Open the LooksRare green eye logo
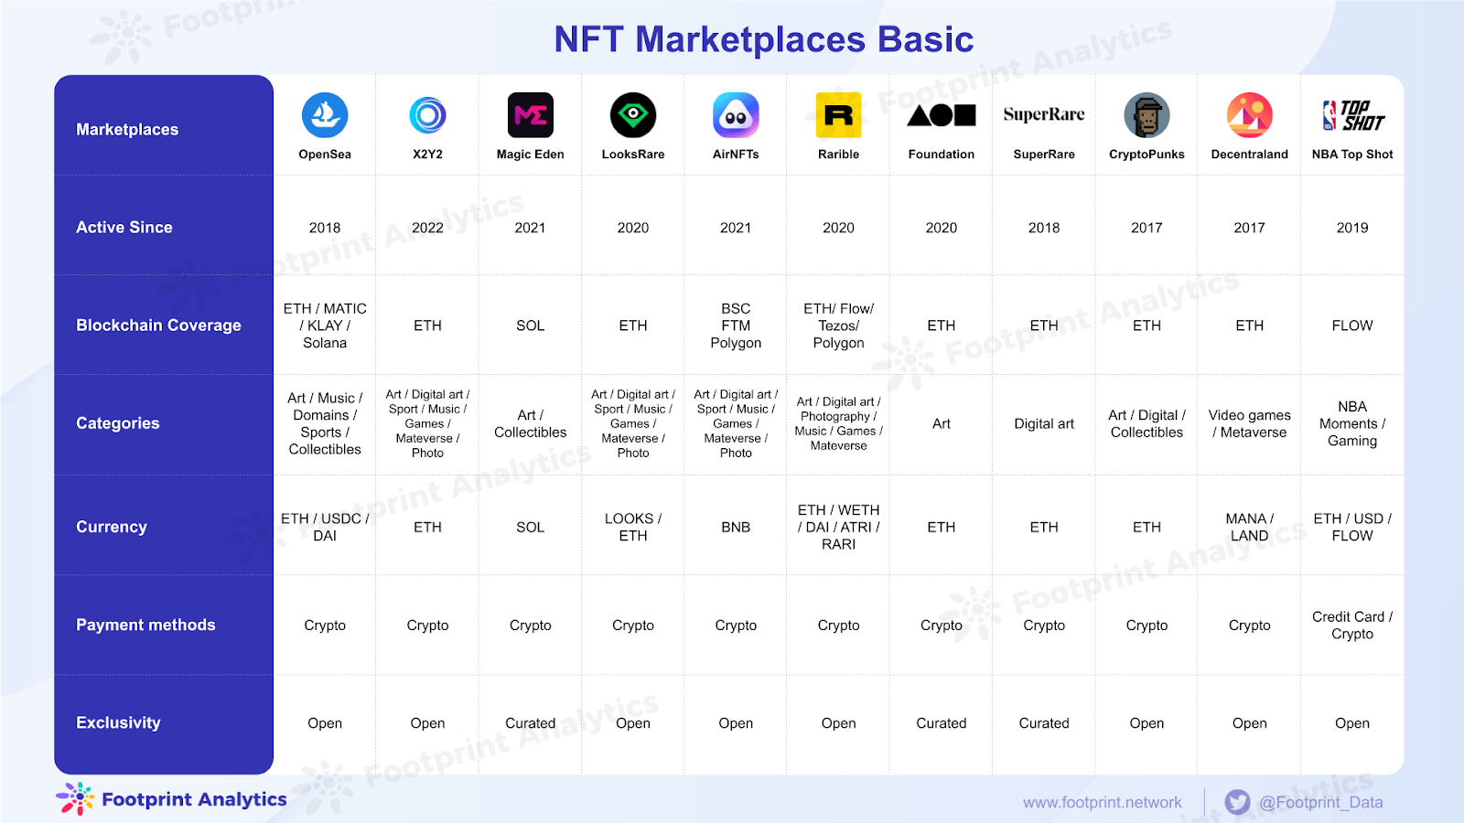The image size is (1464, 823). click(x=632, y=115)
